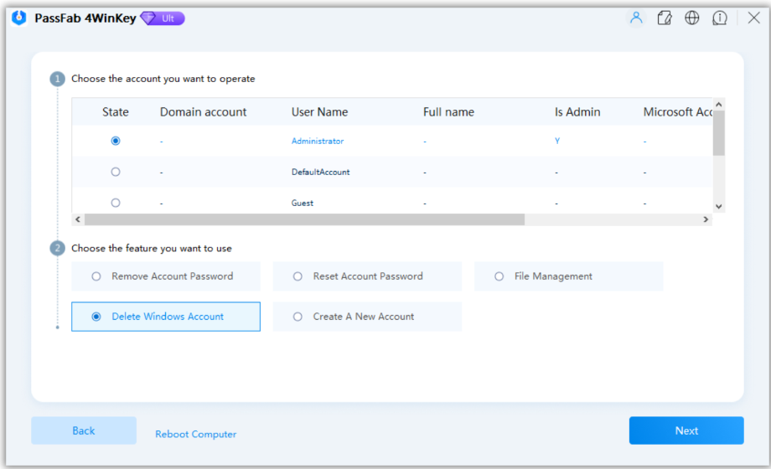Click the Y value in Is Admin column
The height and width of the screenshot is (469, 771).
pyautogui.click(x=557, y=141)
